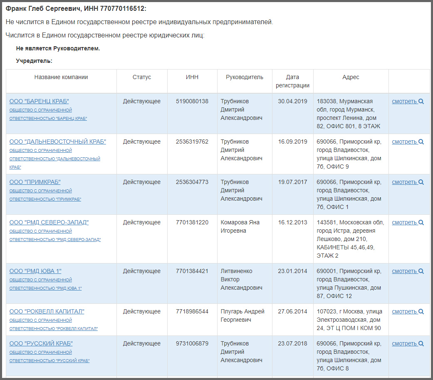Open the ООО "РМД СЕВЕРО-ЗАПАД" company link
This screenshot has width=433, height=380.
49,222
